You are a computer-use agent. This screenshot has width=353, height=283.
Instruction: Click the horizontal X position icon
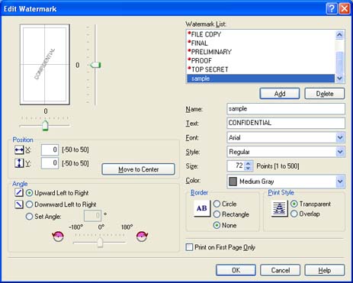[19, 150]
